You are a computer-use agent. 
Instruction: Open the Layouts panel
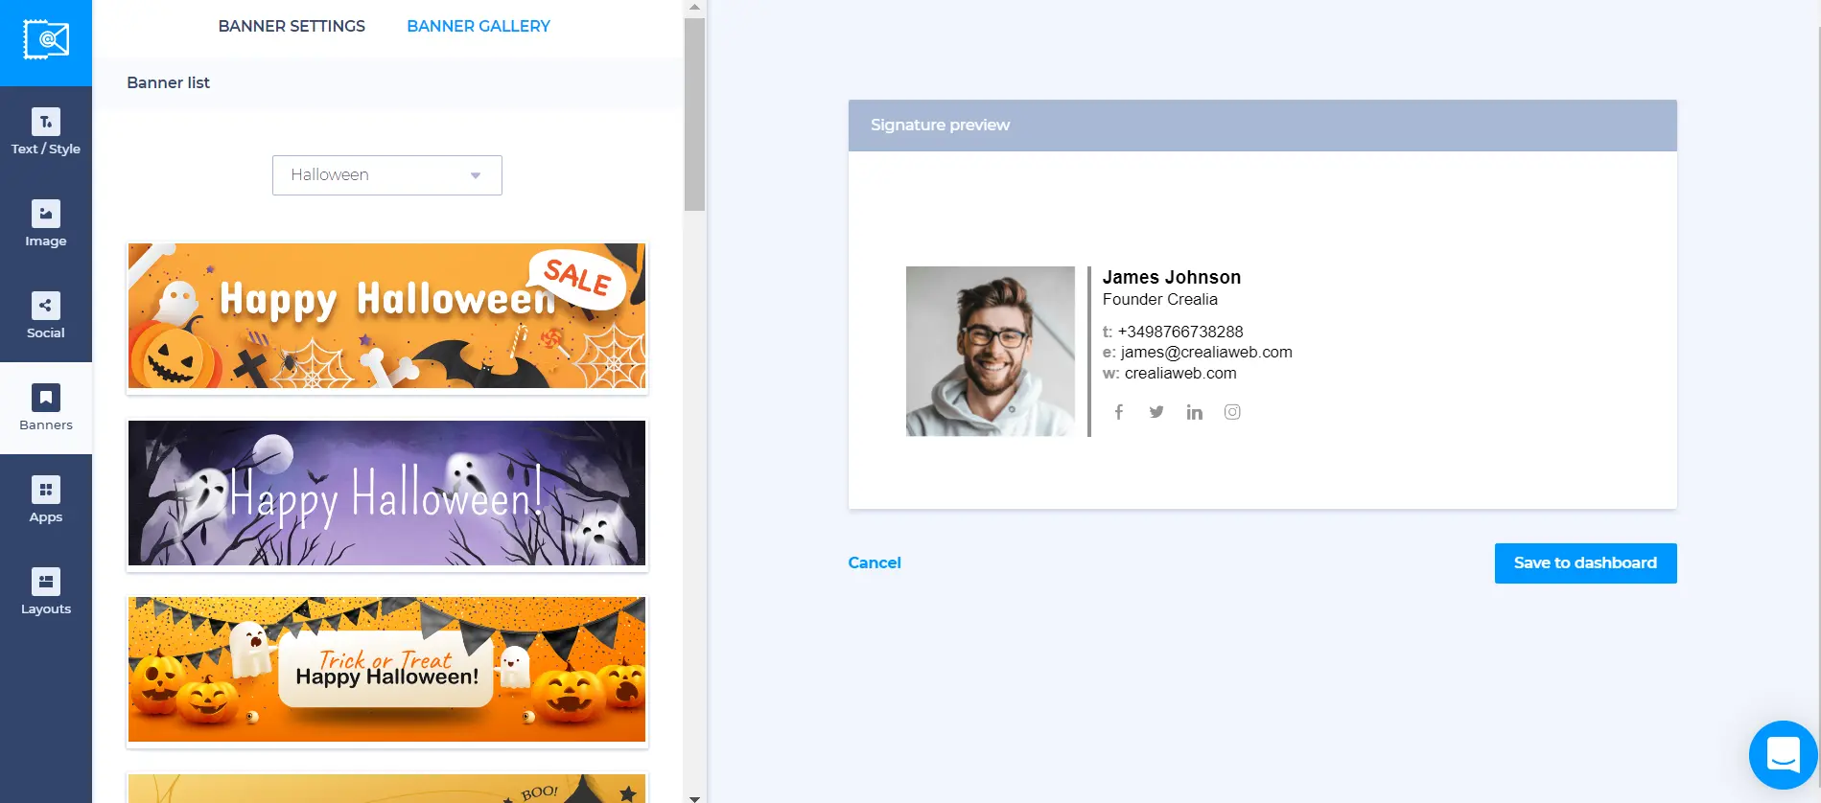46,592
